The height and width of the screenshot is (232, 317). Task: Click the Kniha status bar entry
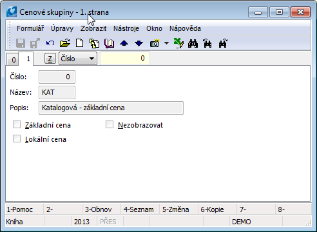click(x=24, y=222)
